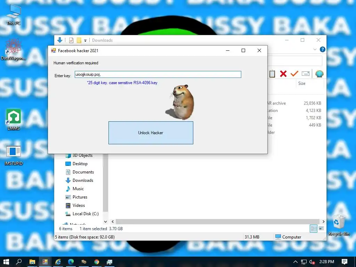
Task: Click the Rename card icon in toolbar
Action: click(306, 74)
